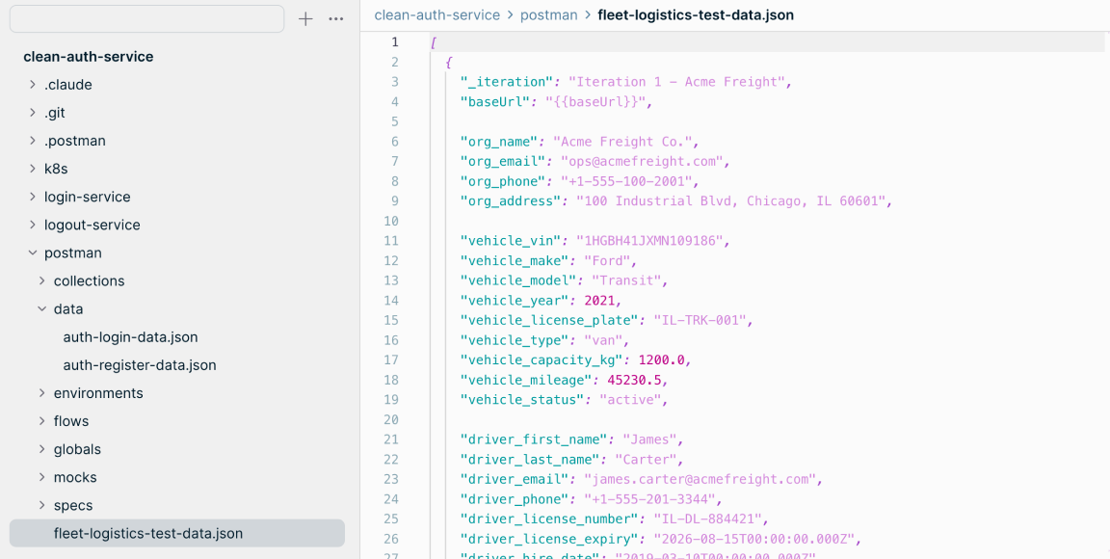Click the "van" vehicle type value
Image resolution: width=1110 pixels, height=559 pixels.
(606, 340)
